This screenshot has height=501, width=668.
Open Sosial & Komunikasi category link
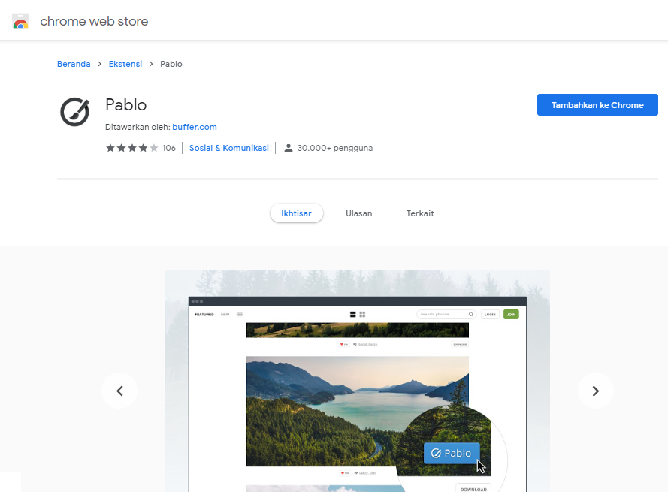point(228,148)
